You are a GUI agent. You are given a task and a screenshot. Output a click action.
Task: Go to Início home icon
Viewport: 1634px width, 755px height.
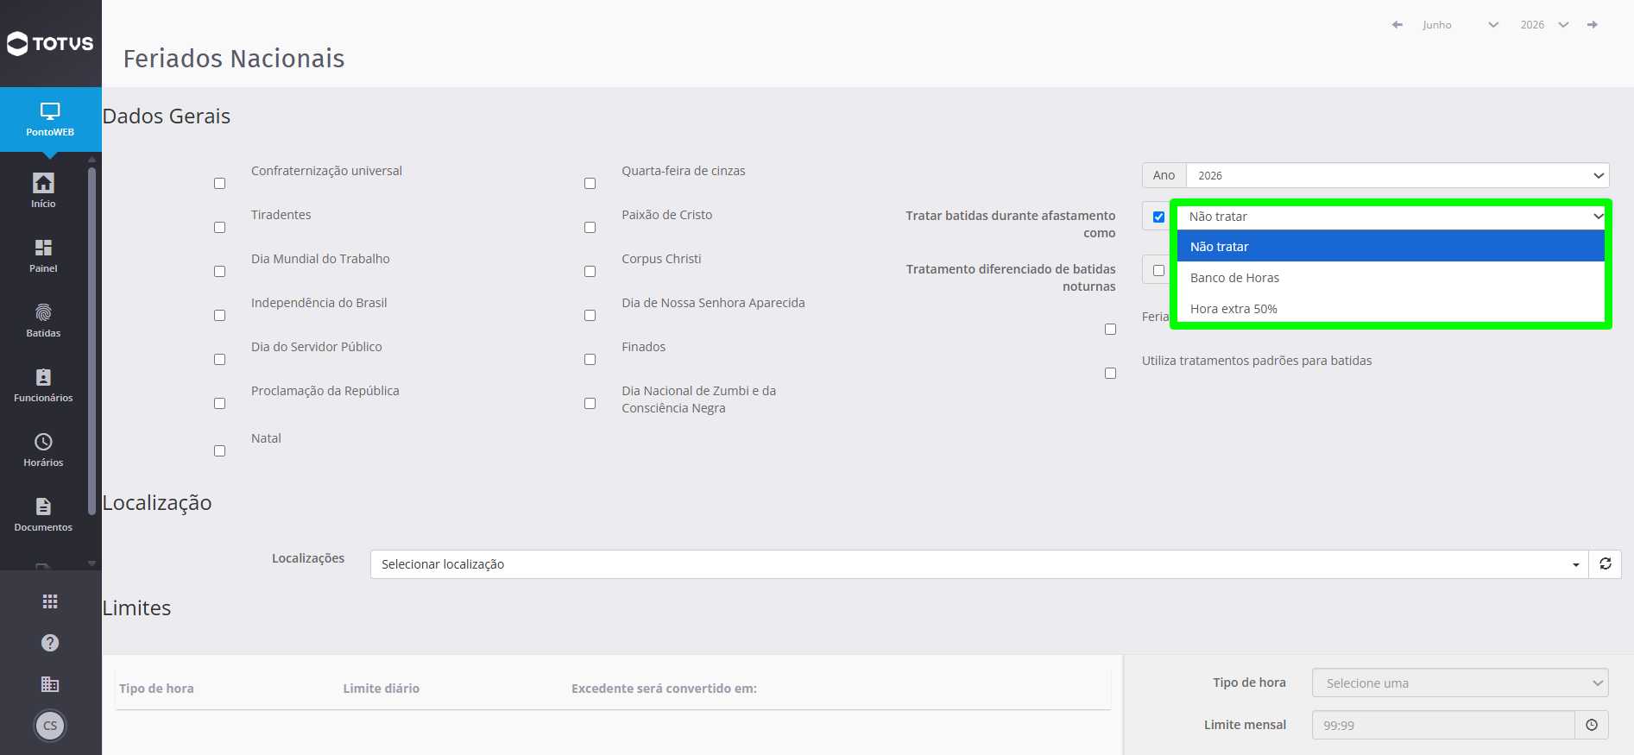[x=43, y=183]
